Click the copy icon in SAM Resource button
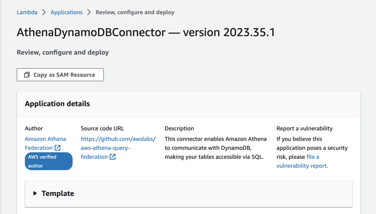Image resolution: width=376 pixels, height=214 pixels. click(x=27, y=75)
